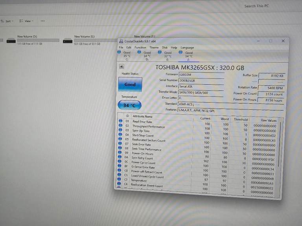Click the status dot for Reallocation Event Count
The height and width of the screenshot is (226, 302).
tap(119, 184)
